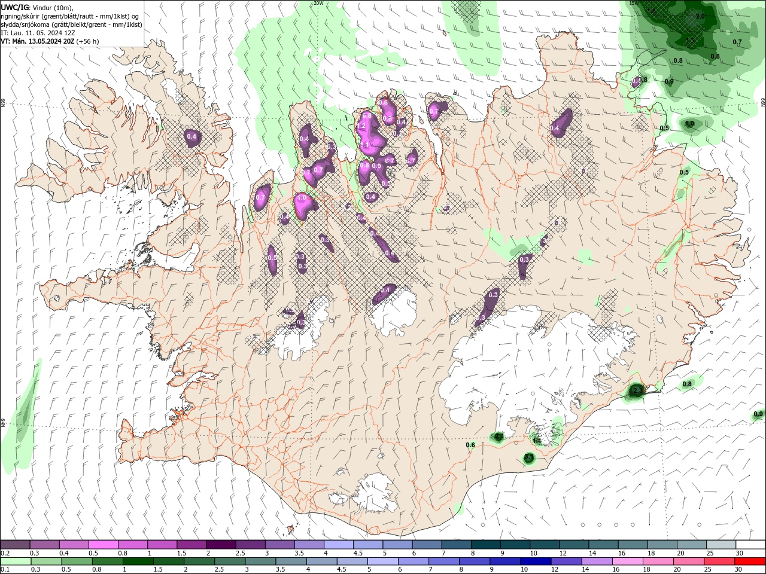Click the light pink '16' rain scale swatch
The height and width of the screenshot is (574, 766).
pos(628,561)
